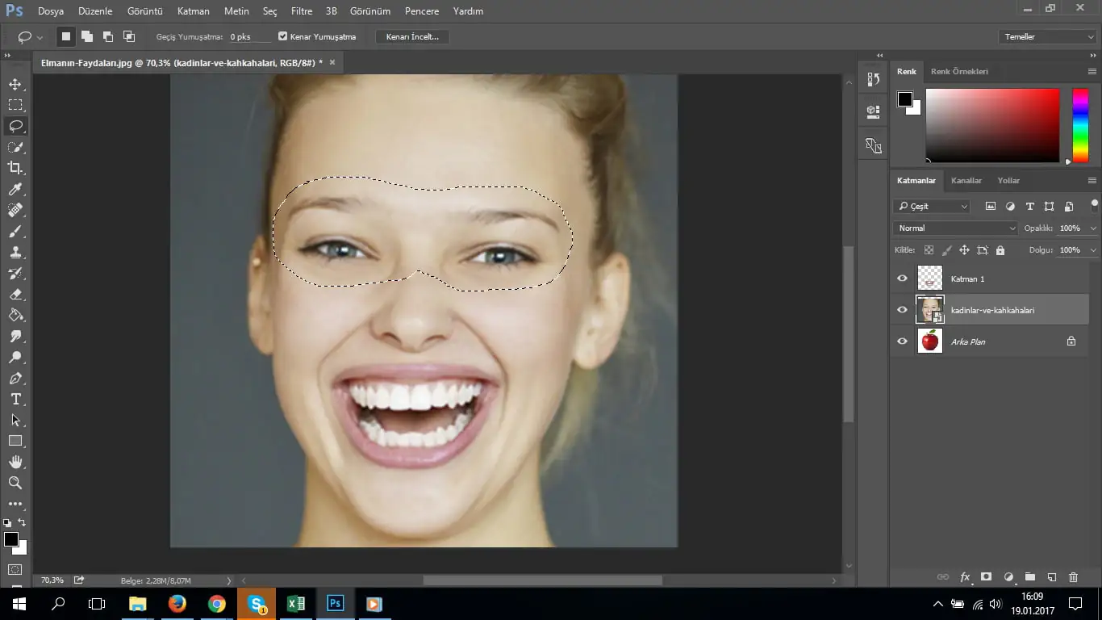Screen dimensions: 1102x620
Task: Toggle visibility of the Arka Plan layer
Action: click(x=902, y=341)
